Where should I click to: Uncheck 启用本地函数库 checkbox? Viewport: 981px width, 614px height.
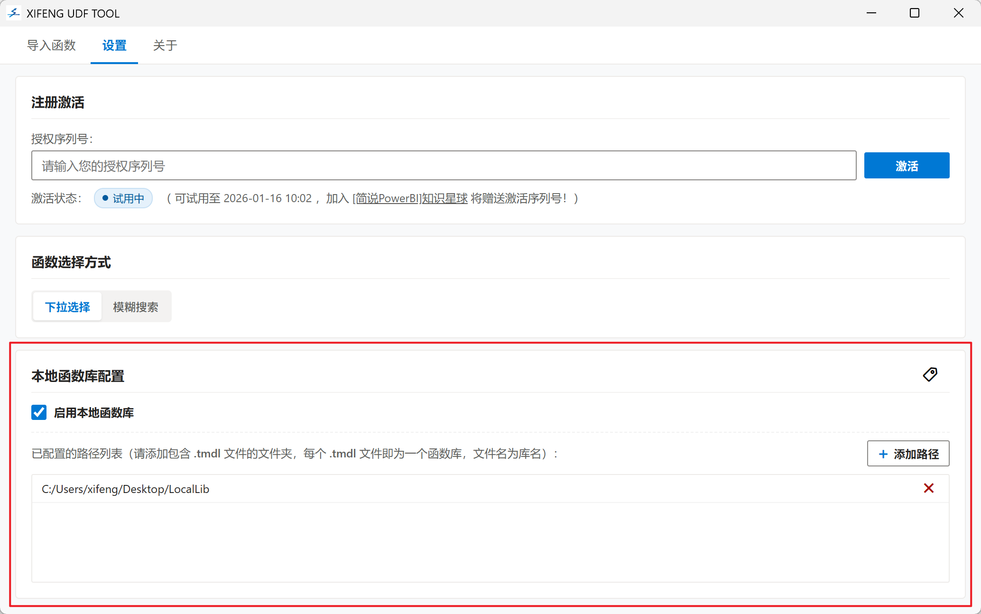click(39, 412)
